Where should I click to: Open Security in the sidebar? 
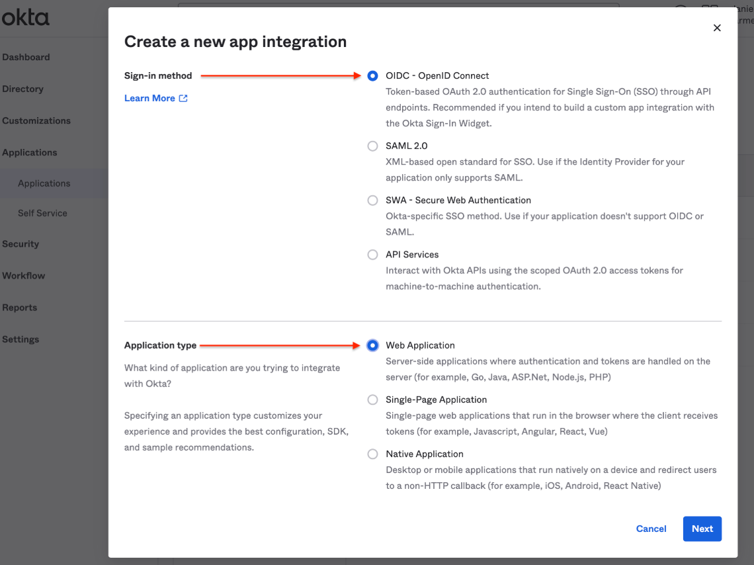21,243
